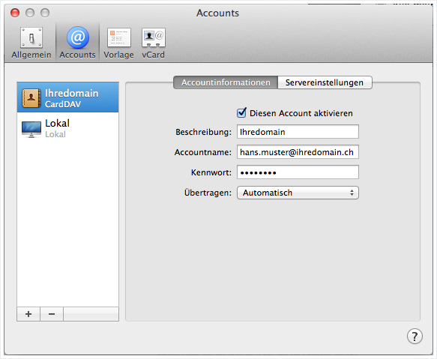Viewport: 437px width, 359px height.
Task: Click the Kennwort password field
Action: click(x=298, y=172)
